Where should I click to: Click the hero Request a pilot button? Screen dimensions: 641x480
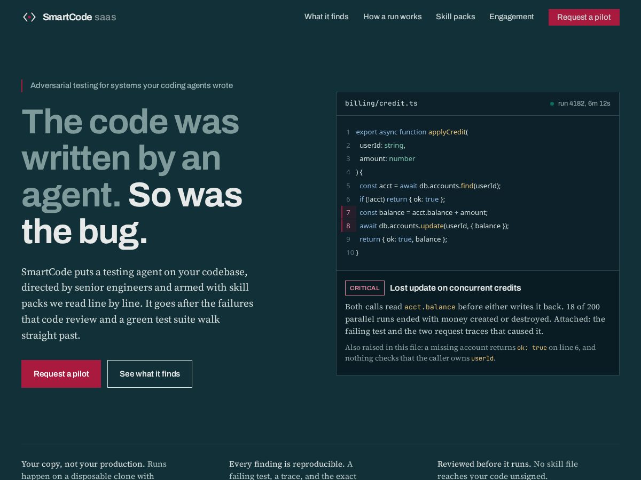click(61, 374)
